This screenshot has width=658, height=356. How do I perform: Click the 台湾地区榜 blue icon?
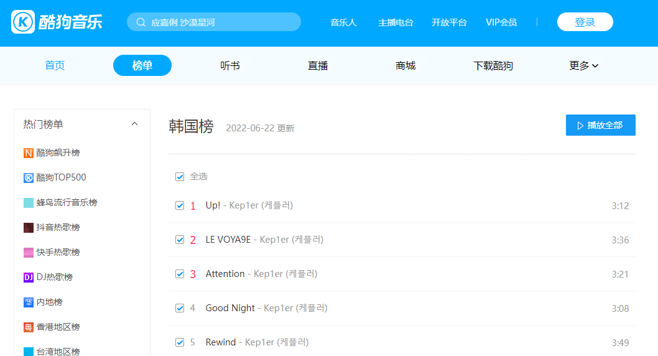tap(29, 352)
